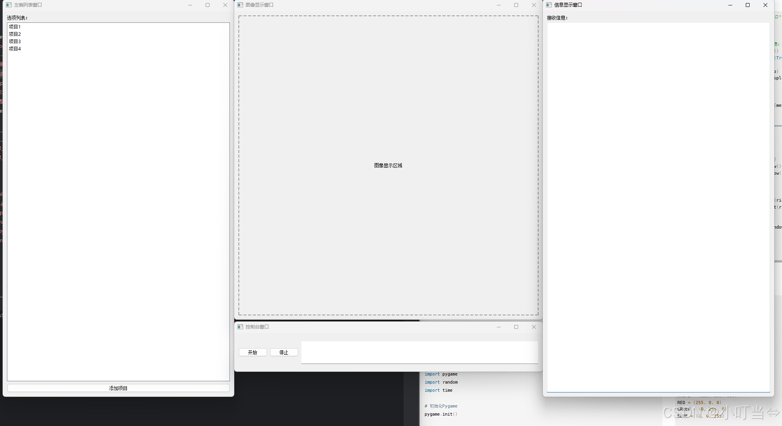Click the 图像显示窗口 title bar icon
The width and height of the screenshot is (782, 426).
[240, 5]
